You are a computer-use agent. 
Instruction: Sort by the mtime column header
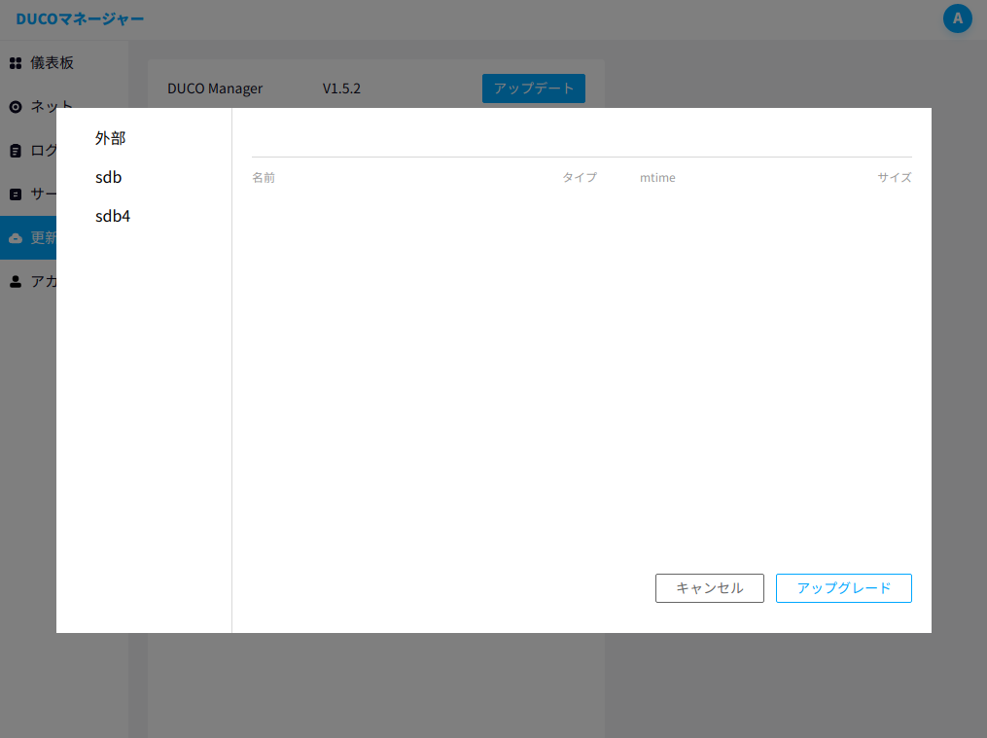[x=657, y=177]
